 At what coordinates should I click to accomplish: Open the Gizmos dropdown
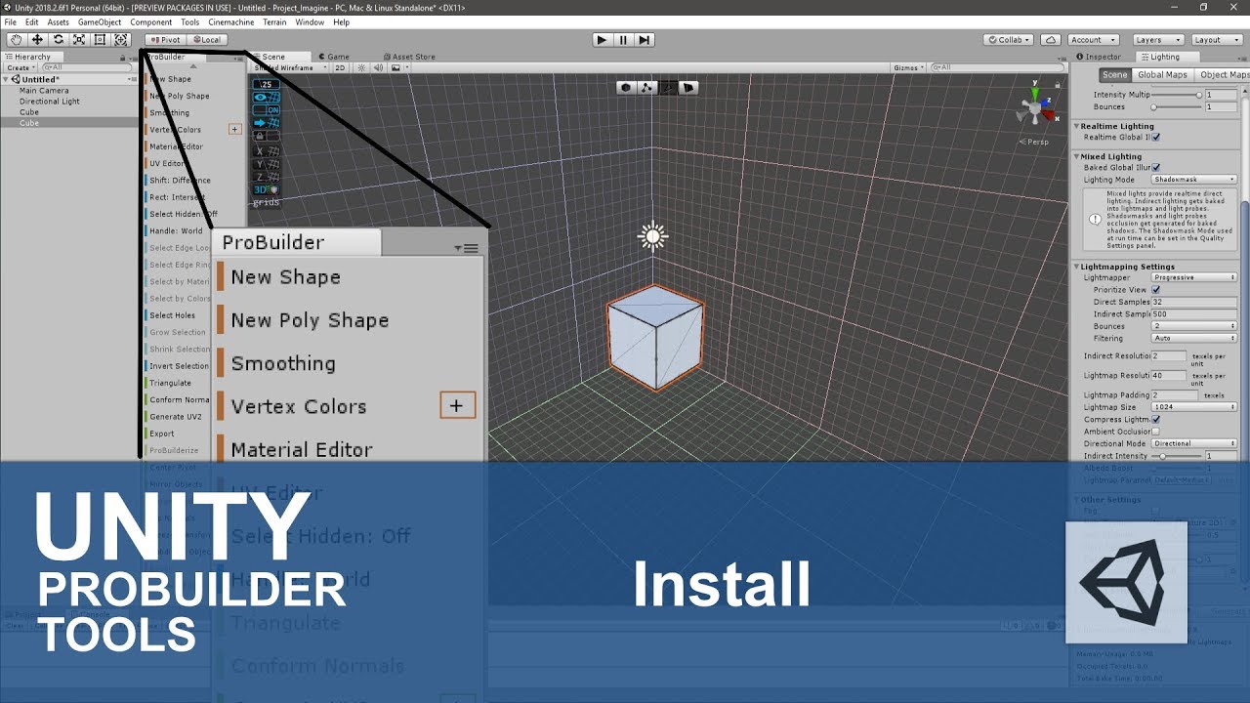pos(908,68)
